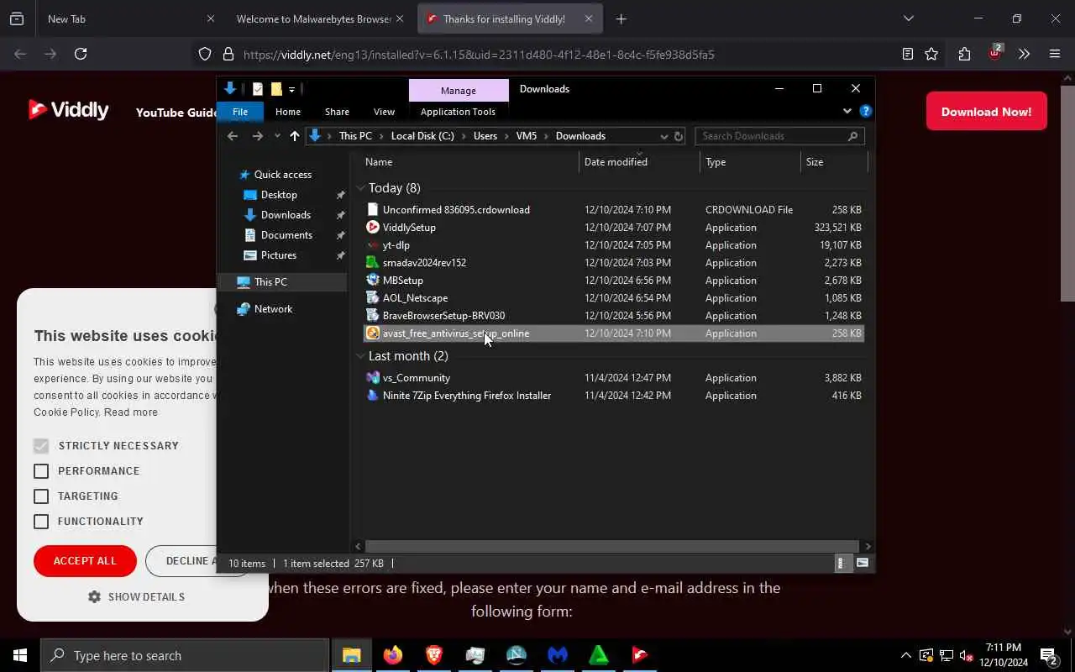Open Explorer help question mark icon
Screen dimensions: 1075x672
coord(866,111)
